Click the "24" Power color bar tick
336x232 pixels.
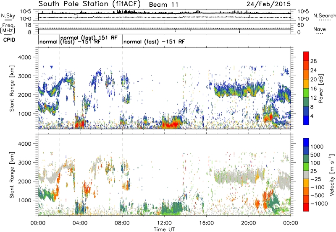click(x=313, y=70)
